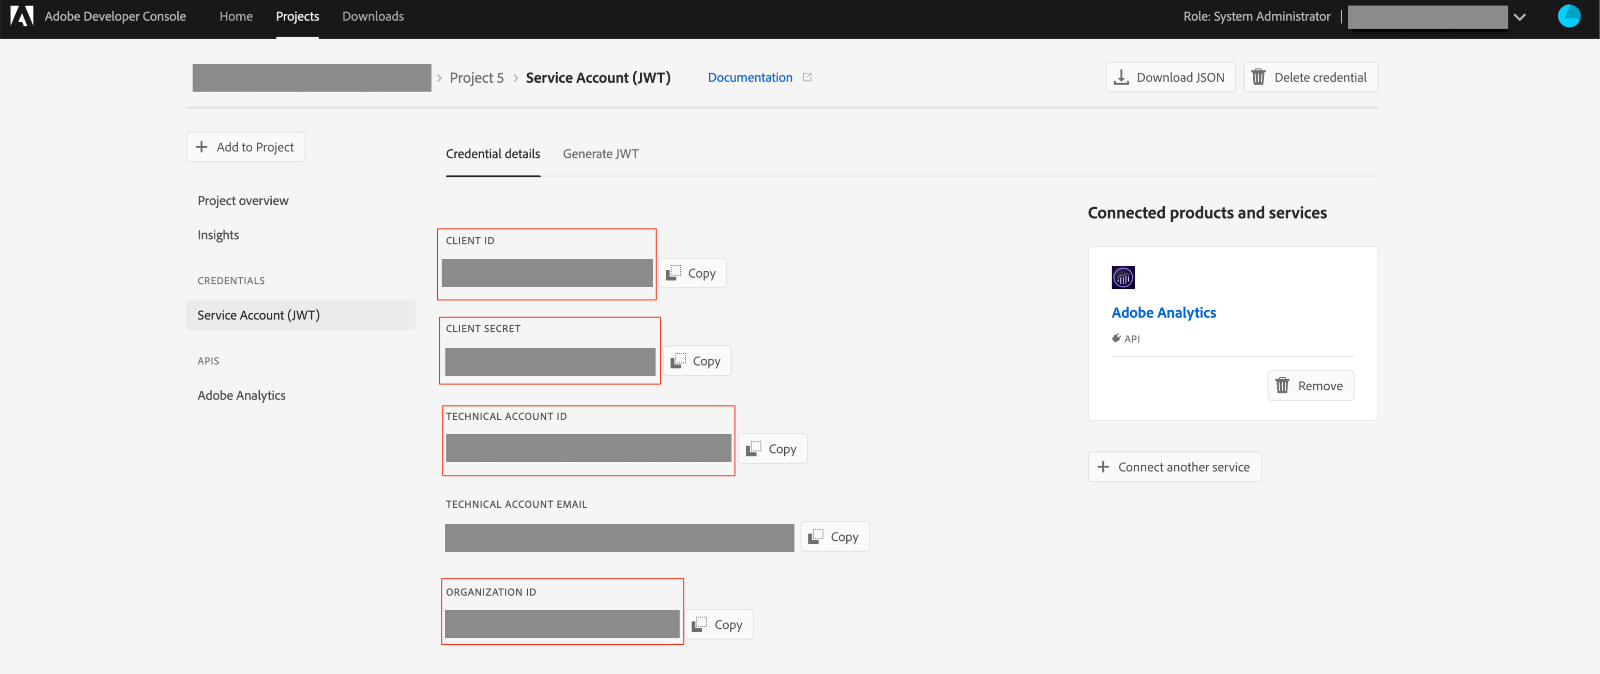Viewport: 1600px width, 674px height.
Task: Click the Adobe logo icon
Action: point(22,16)
